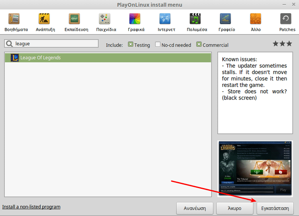Close the PlayOnLinux install menu window
299x216 pixels.
(294, 4)
